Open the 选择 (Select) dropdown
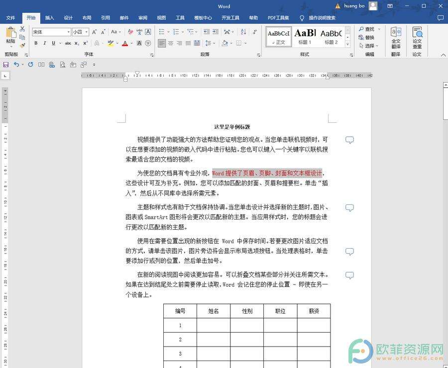 pyautogui.click(x=369, y=46)
